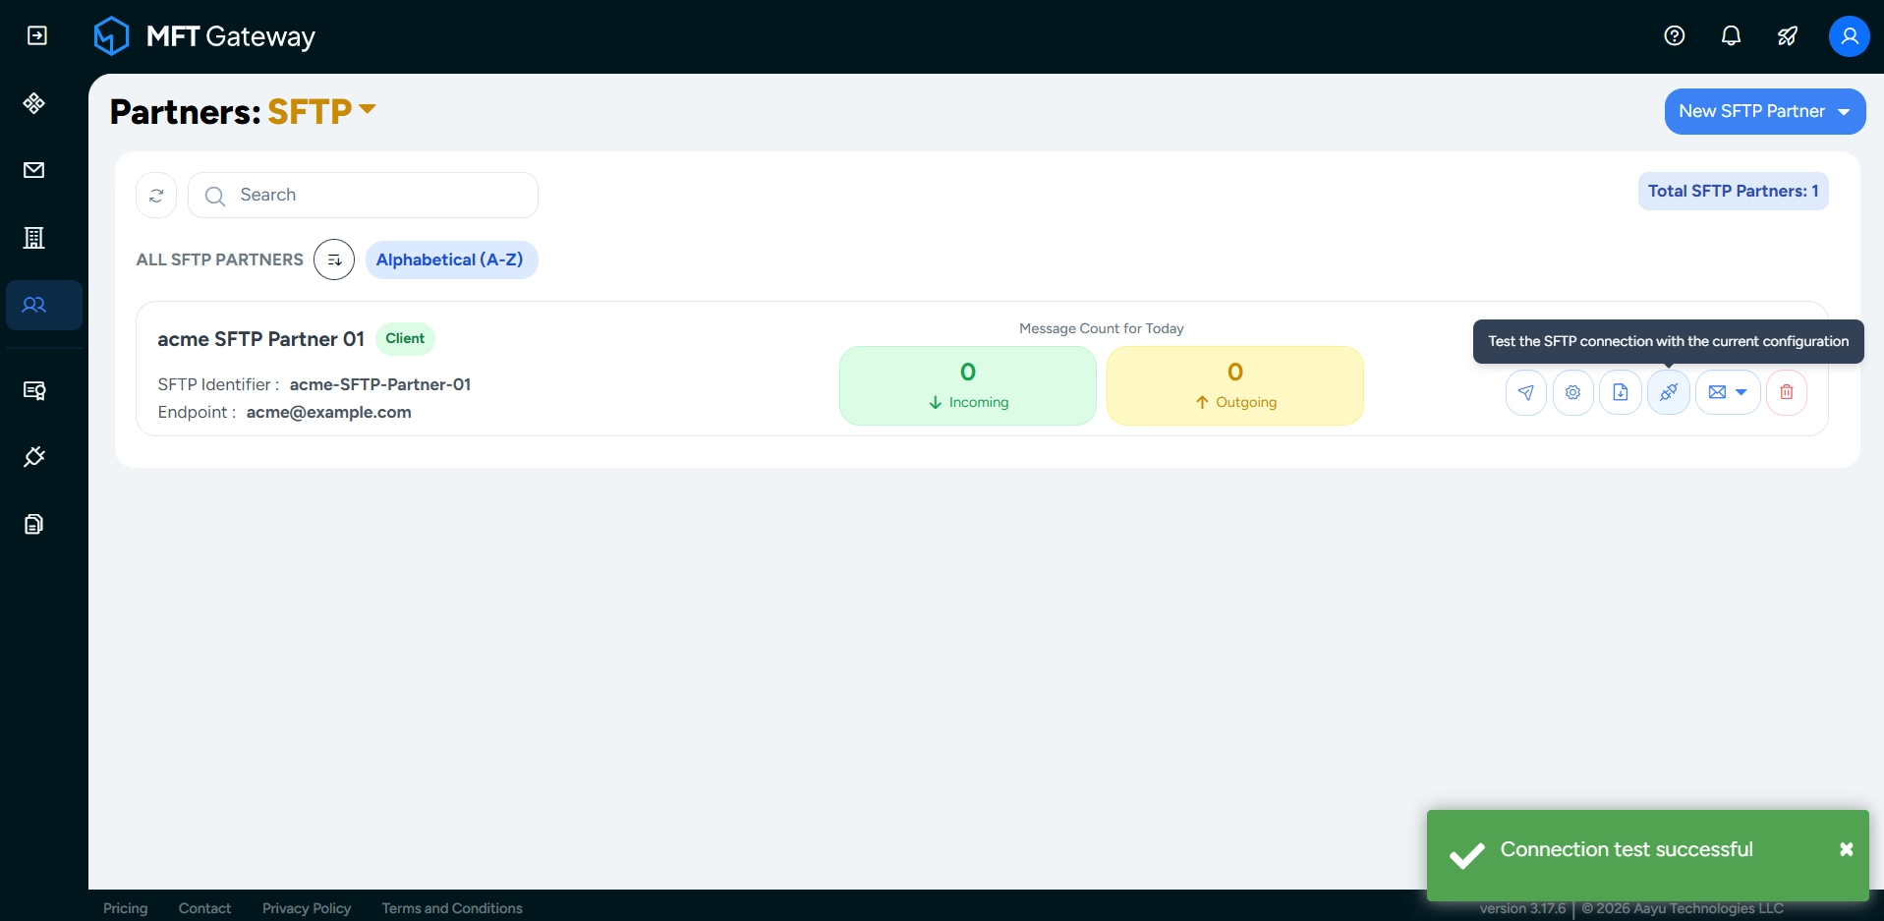Open the dashboard icon in sidebar
Image resolution: width=1884 pixels, height=921 pixels.
click(x=34, y=103)
